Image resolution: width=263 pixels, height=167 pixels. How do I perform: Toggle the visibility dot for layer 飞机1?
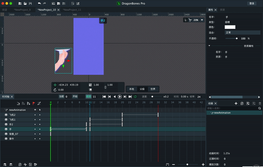click(x=35, y=120)
